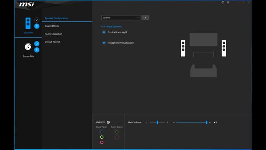Open the Sound Effects tab
This screenshot has width=266, height=150.
point(52,26)
